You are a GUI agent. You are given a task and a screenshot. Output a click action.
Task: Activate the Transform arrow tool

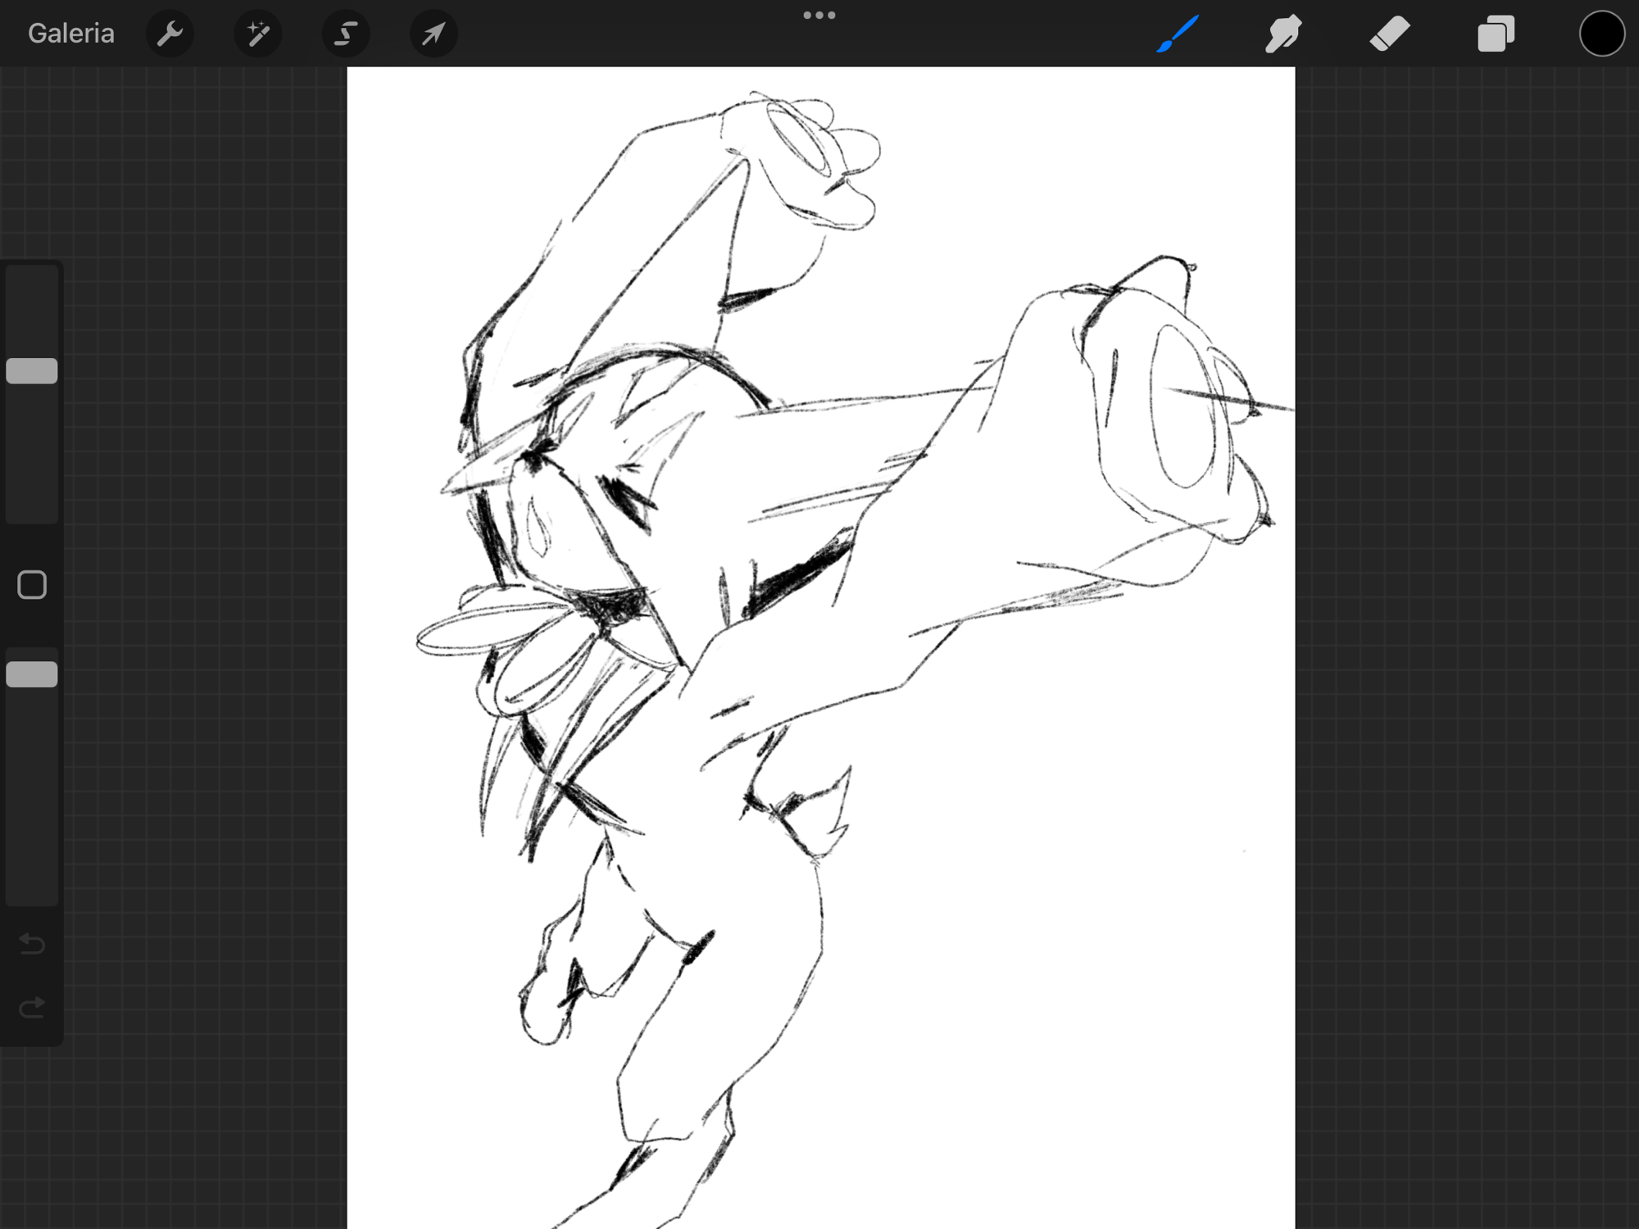point(434,34)
